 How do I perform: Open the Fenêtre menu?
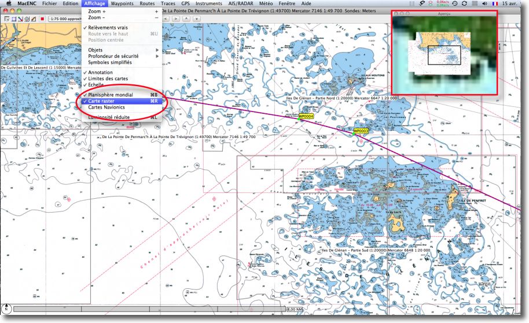[287, 3]
